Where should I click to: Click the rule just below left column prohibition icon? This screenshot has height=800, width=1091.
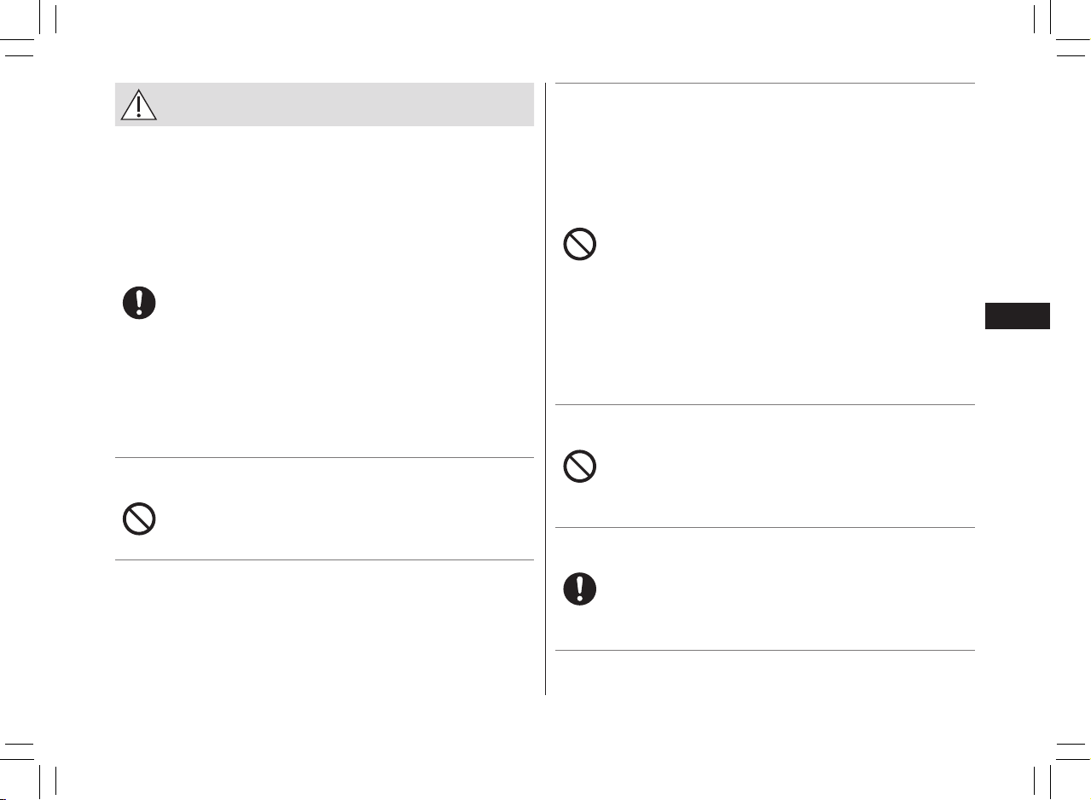[324, 560]
